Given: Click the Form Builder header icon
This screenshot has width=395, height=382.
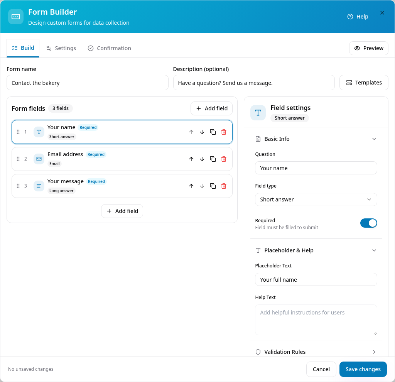Looking at the screenshot, I should (x=16, y=17).
